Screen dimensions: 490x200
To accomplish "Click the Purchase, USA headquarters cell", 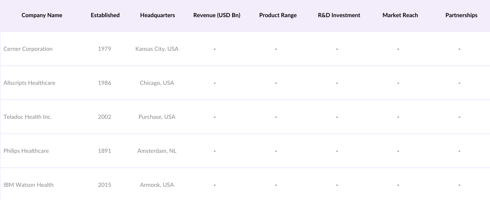I will pos(157,117).
